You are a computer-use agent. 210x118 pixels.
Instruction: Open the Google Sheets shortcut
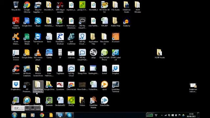(x=27, y=39)
